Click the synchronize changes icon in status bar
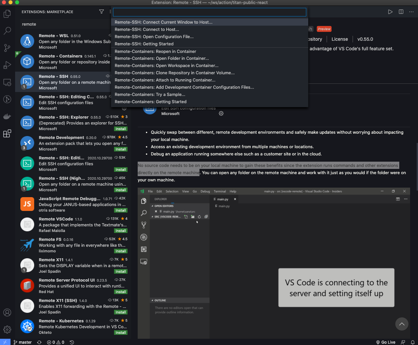Viewport: 418px width, 345px height. [39, 342]
